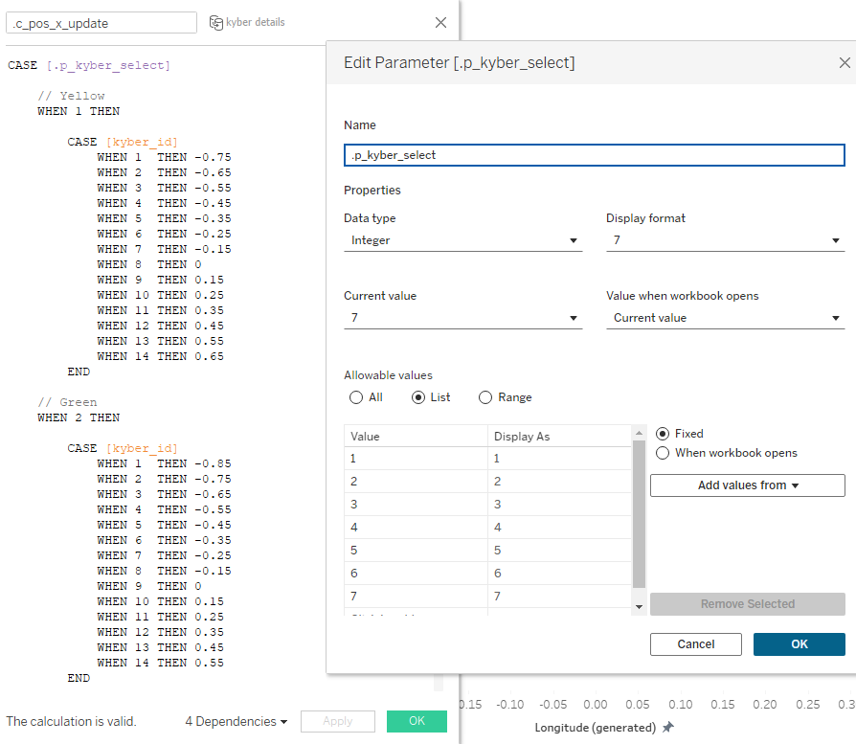Select the Value cell containing 6
This screenshot has height=744, width=856.
click(x=416, y=574)
